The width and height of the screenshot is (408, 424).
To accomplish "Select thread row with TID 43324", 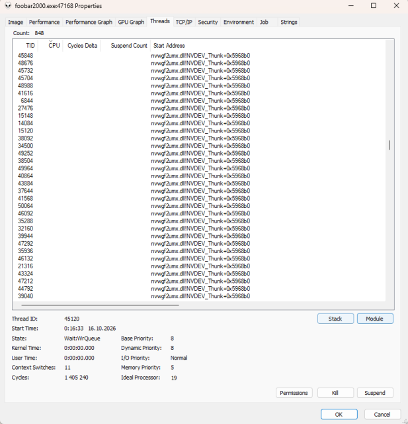I will click(199, 274).
